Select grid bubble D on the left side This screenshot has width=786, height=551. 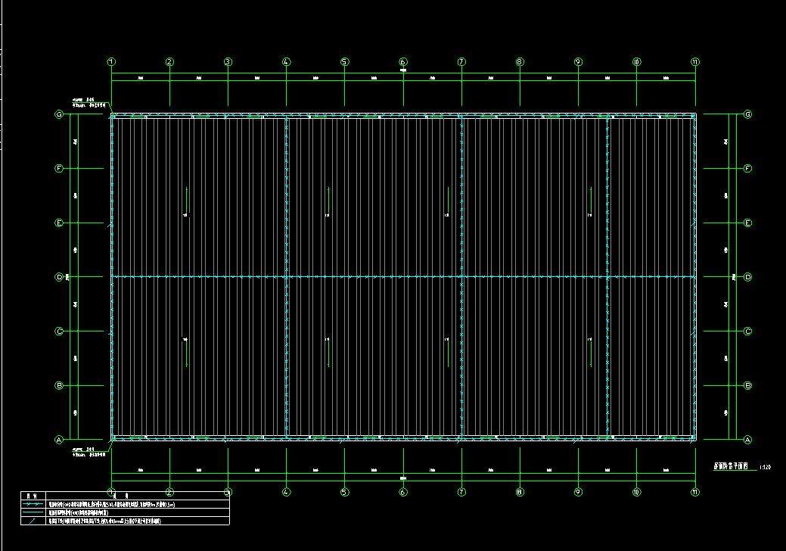pyautogui.click(x=59, y=277)
